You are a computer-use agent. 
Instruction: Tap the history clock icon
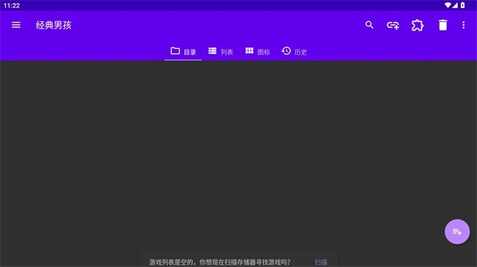(x=286, y=50)
